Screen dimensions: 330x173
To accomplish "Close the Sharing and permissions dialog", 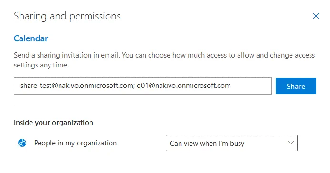I will [316, 16].
